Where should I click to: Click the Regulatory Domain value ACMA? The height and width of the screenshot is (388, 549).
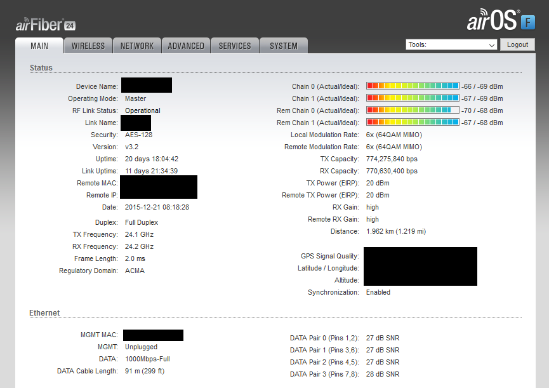click(x=135, y=271)
